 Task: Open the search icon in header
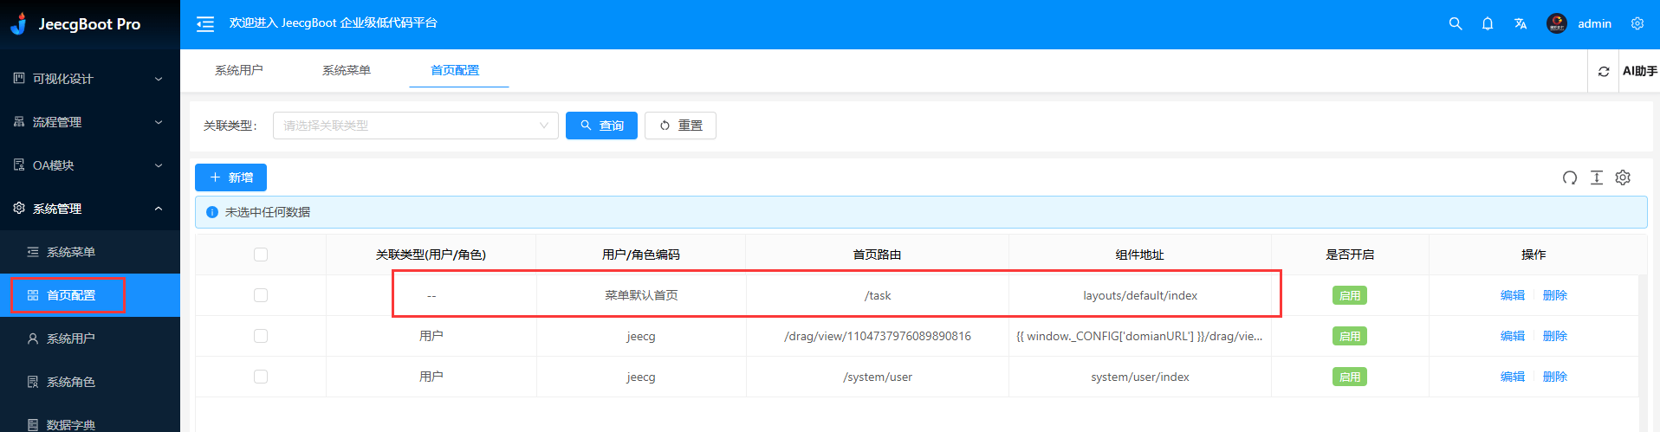[x=1456, y=24]
